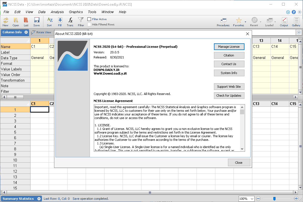Screen dimensions: 303x202
Task: Click the blue play video tutorial icon
Action: click(288, 12)
